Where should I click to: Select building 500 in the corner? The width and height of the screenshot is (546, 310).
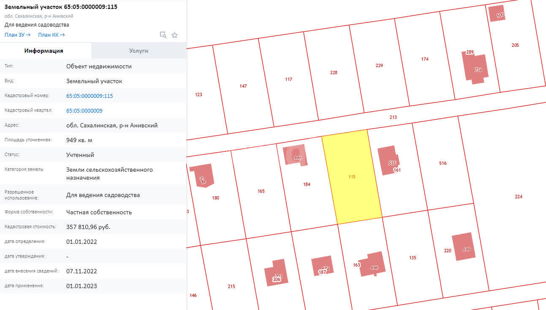point(497,13)
